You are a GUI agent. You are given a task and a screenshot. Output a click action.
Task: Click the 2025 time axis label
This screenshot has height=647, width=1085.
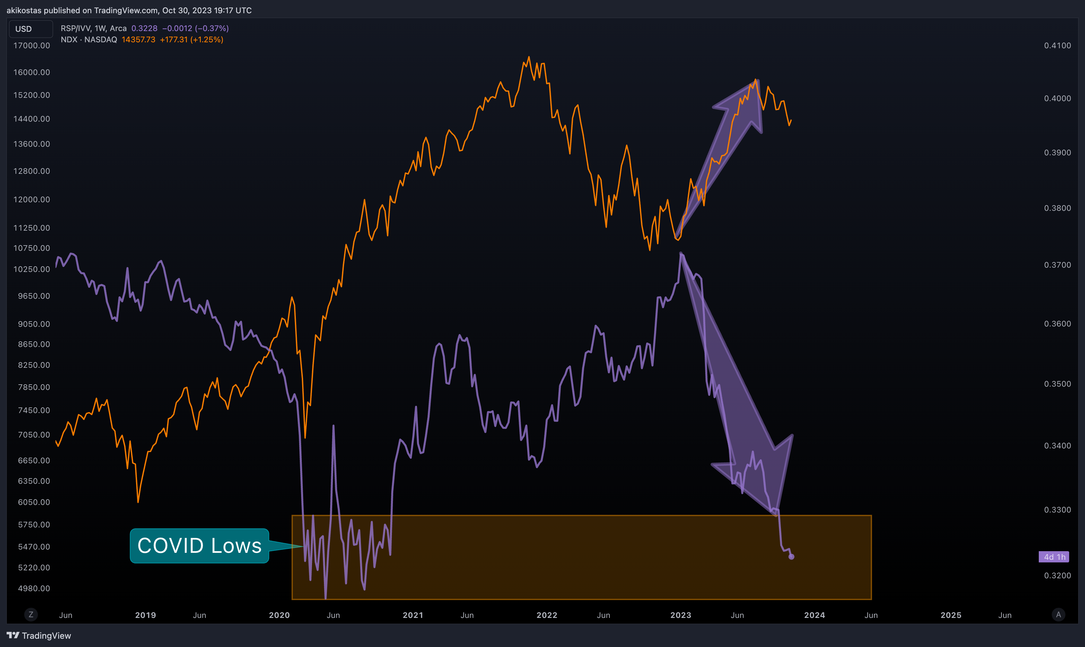(x=951, y=615)
